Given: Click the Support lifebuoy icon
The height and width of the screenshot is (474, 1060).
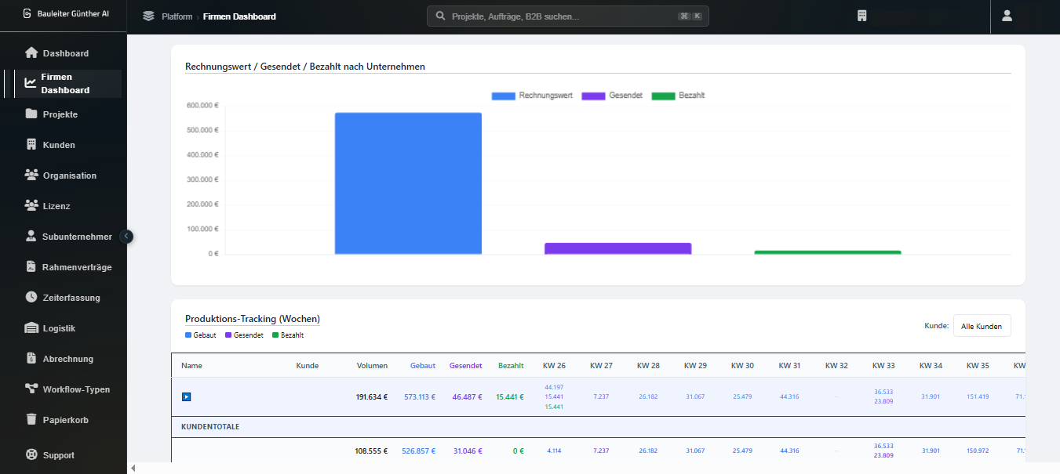Looking at the screenshot, I should tap(31, 455).
